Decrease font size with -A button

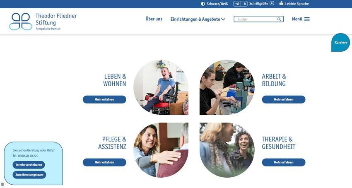click(x=244, y=4)
